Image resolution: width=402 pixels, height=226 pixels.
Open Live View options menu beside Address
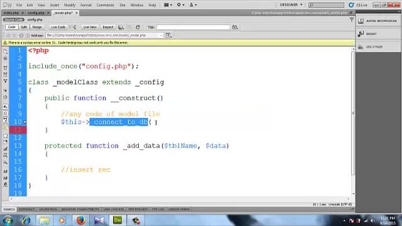168,36
